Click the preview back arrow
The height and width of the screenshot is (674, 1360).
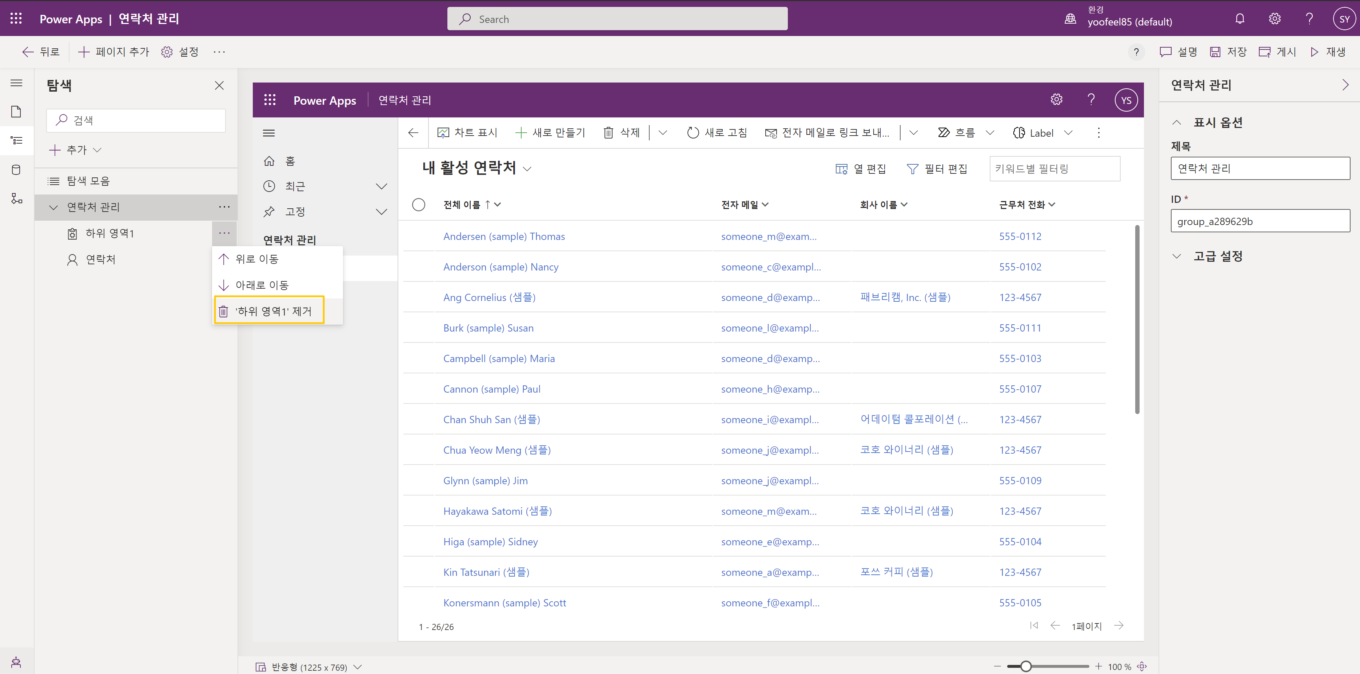[x=414, y=133]
